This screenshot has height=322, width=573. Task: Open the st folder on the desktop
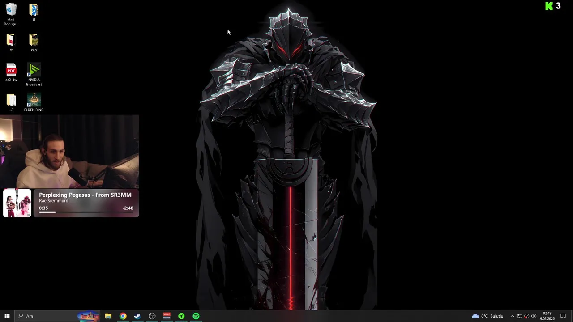11,43
